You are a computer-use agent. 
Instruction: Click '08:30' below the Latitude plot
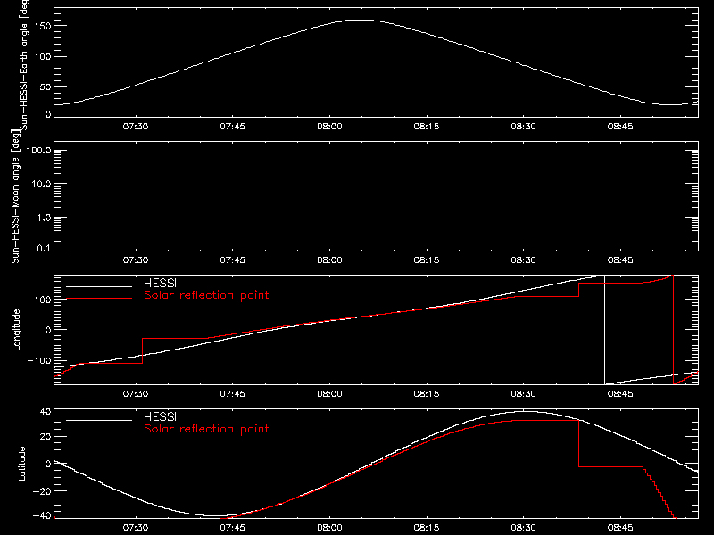click(523, 528)
